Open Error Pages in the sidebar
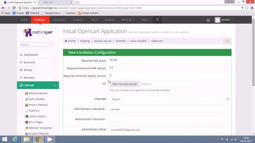 [x=34, y=122]
